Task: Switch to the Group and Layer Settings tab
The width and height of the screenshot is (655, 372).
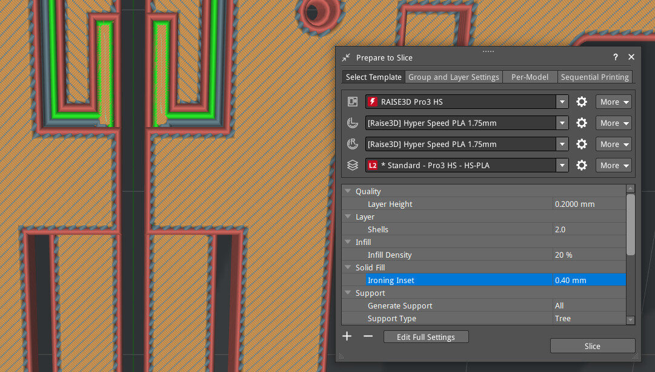Action: (x=454, y=77)
